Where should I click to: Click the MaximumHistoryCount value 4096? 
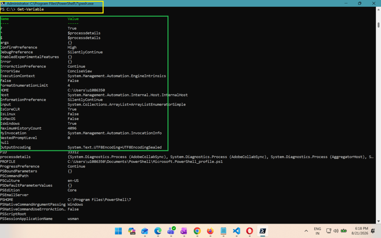(72, 128)
